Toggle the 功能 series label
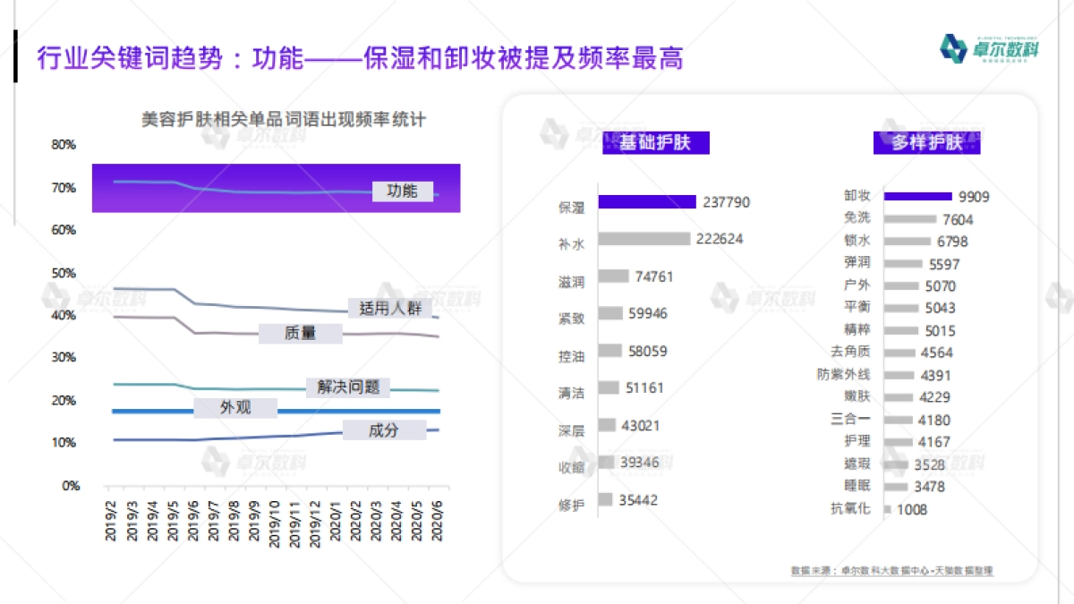 tap(403, 191)
